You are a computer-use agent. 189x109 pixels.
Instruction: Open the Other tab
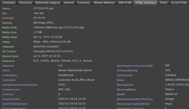tap(164, 3)
